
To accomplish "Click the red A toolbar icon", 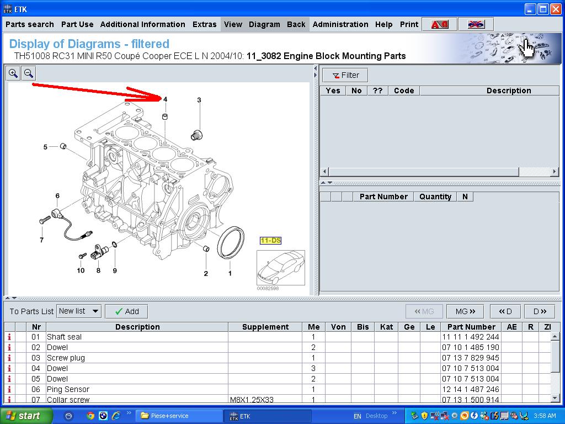I will (440, 24).
